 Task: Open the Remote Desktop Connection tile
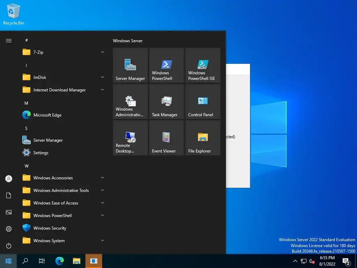(x=130, y=138)
